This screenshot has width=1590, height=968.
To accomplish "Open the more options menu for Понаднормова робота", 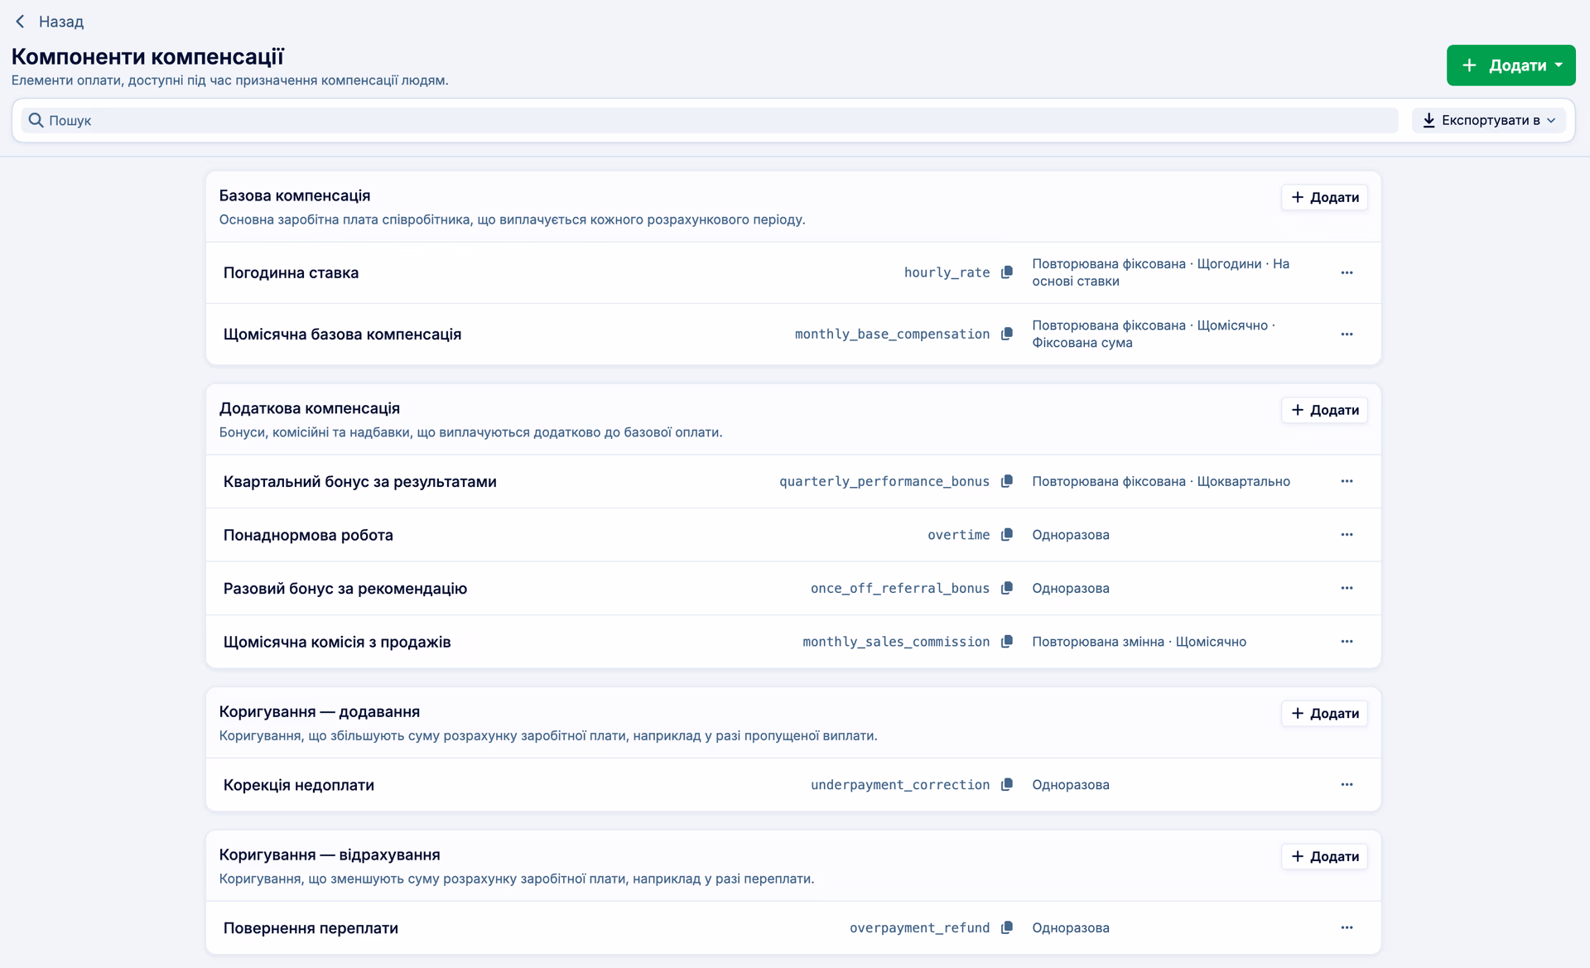I will tap(1347, 535).
